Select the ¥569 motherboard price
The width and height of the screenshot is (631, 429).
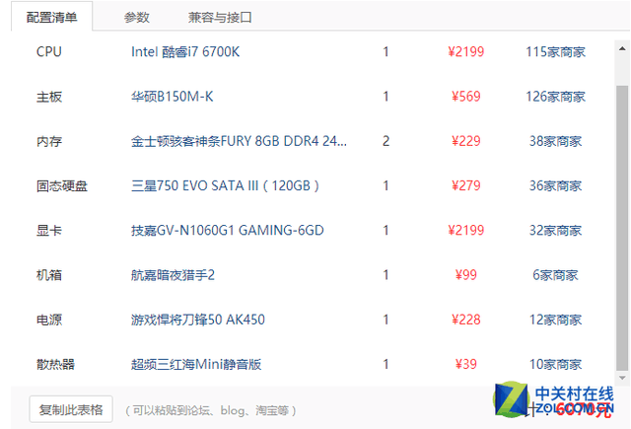click(465, 97)
